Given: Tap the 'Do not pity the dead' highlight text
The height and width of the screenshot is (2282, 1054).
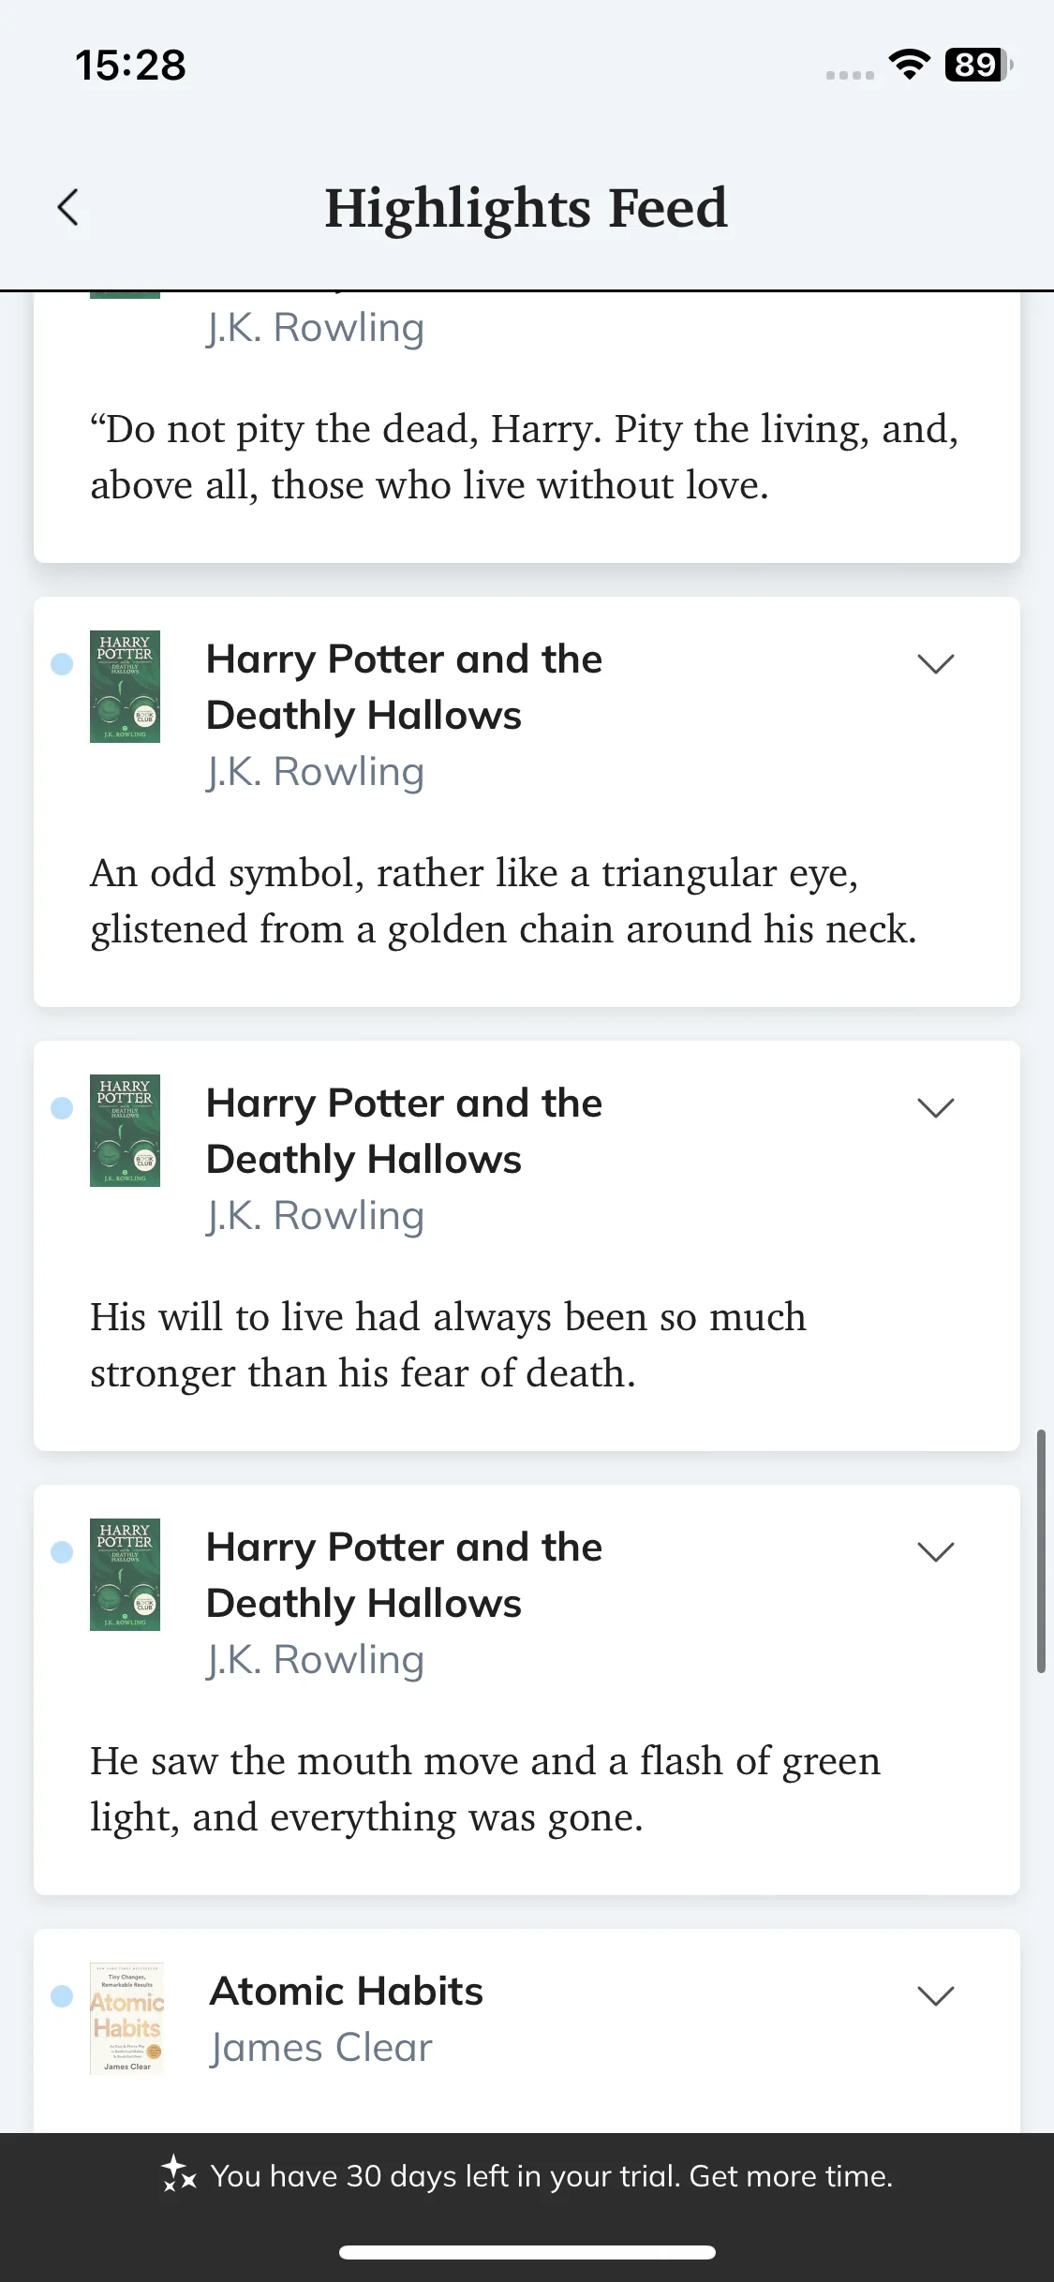Looking at the screenshot, I should (525, 457).
